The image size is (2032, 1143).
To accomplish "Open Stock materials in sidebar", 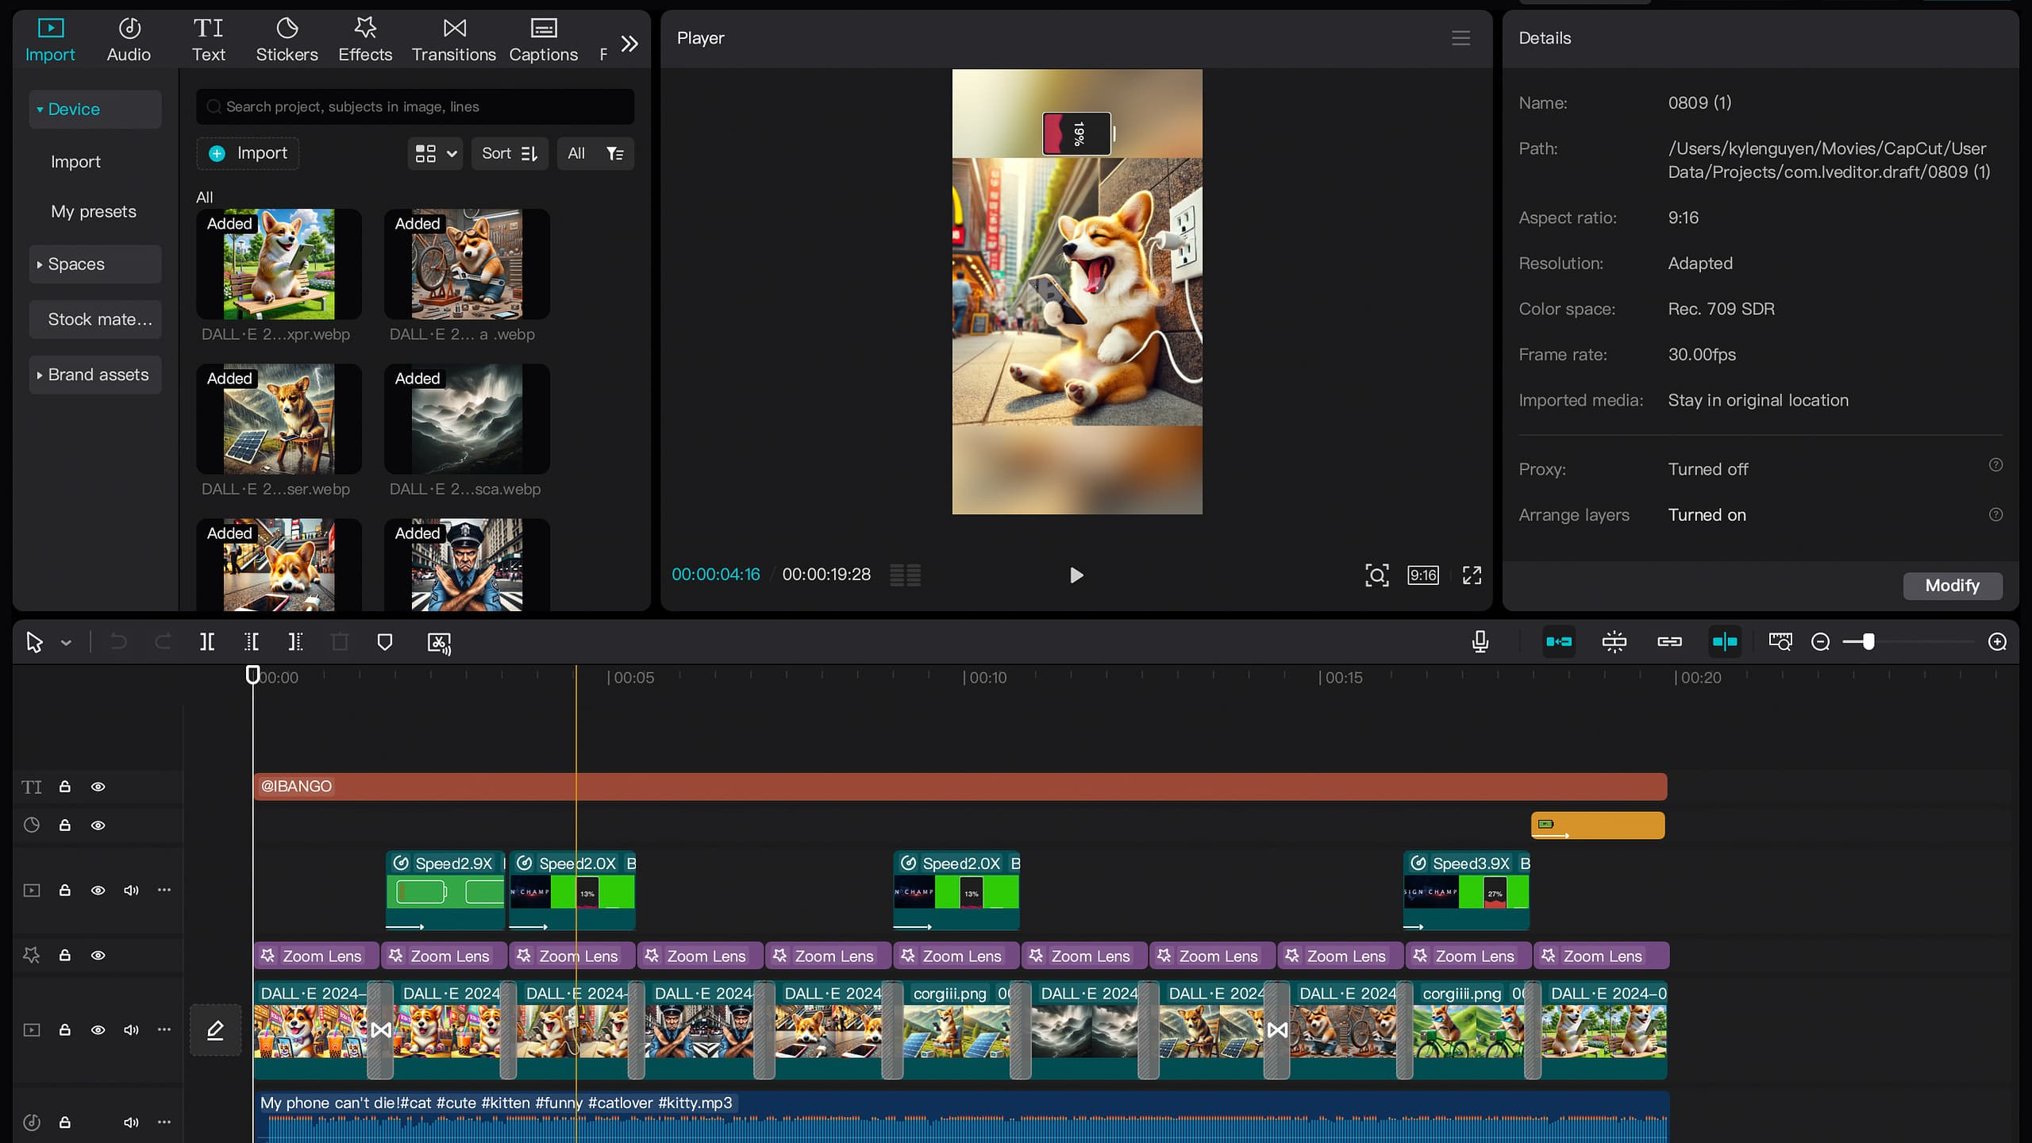I will pos(95,319).
